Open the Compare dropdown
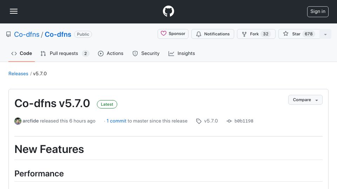This screenshot has width=337, height=189. (305, 100)
